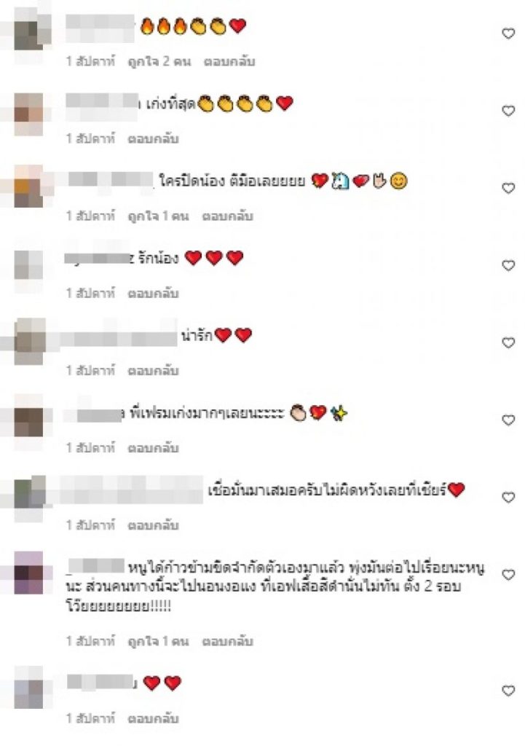Tap the heart beside the "เก่งที่สุด" comment
525x746 pixels.
508,111
